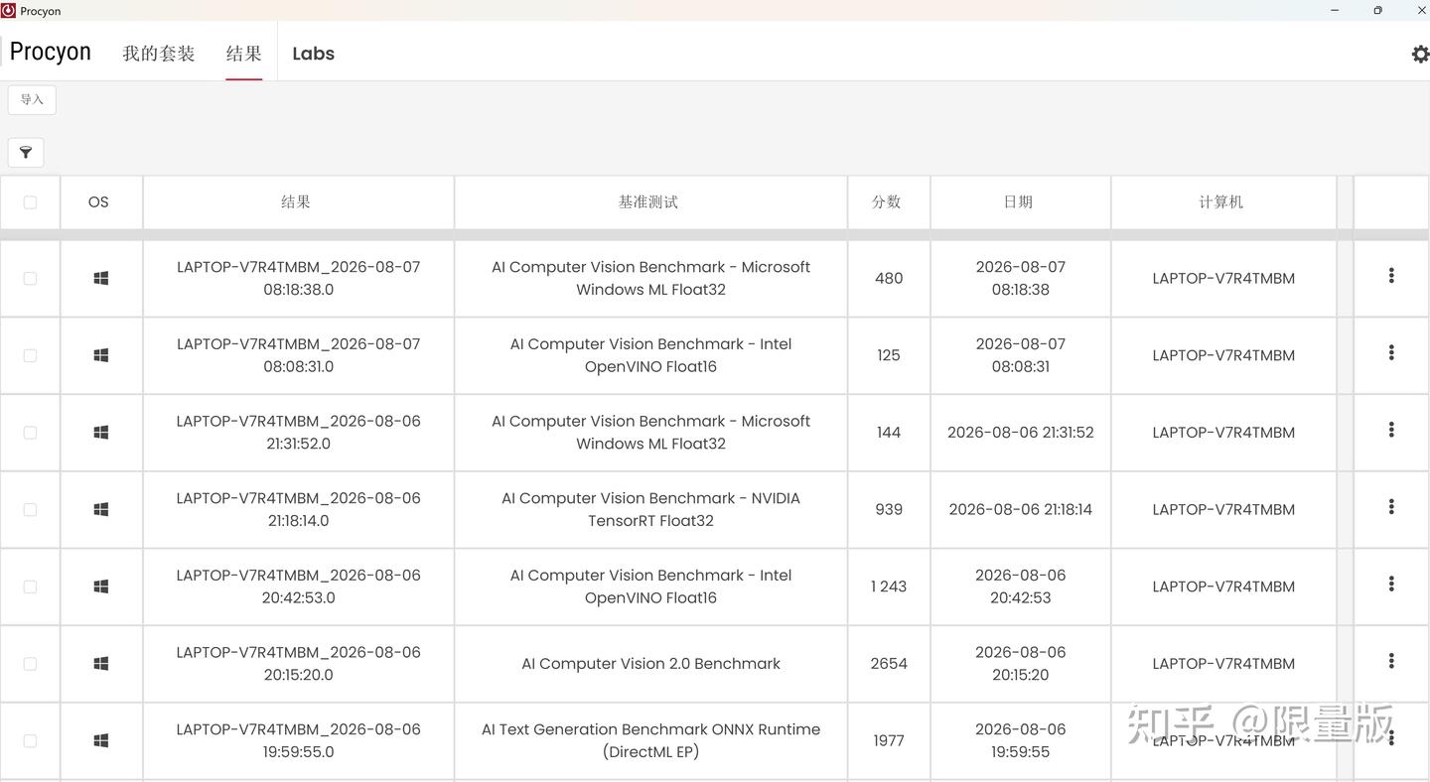Tick the select-all checkbox in table header
Screen dimensions: 1430x782
coord(30,202)
